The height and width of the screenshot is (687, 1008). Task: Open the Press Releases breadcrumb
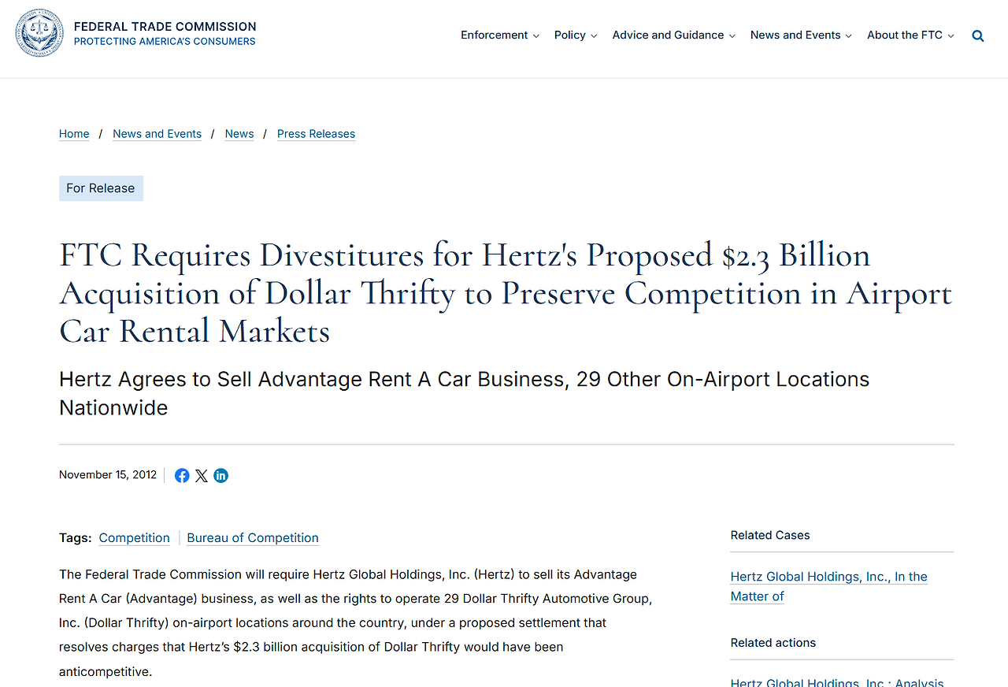tap(316, 134)
